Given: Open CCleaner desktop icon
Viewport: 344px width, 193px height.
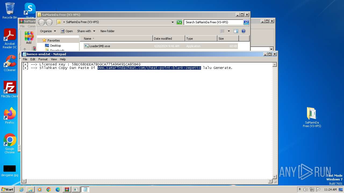Looking at the screenshot, I should click(x=10, y=63).
